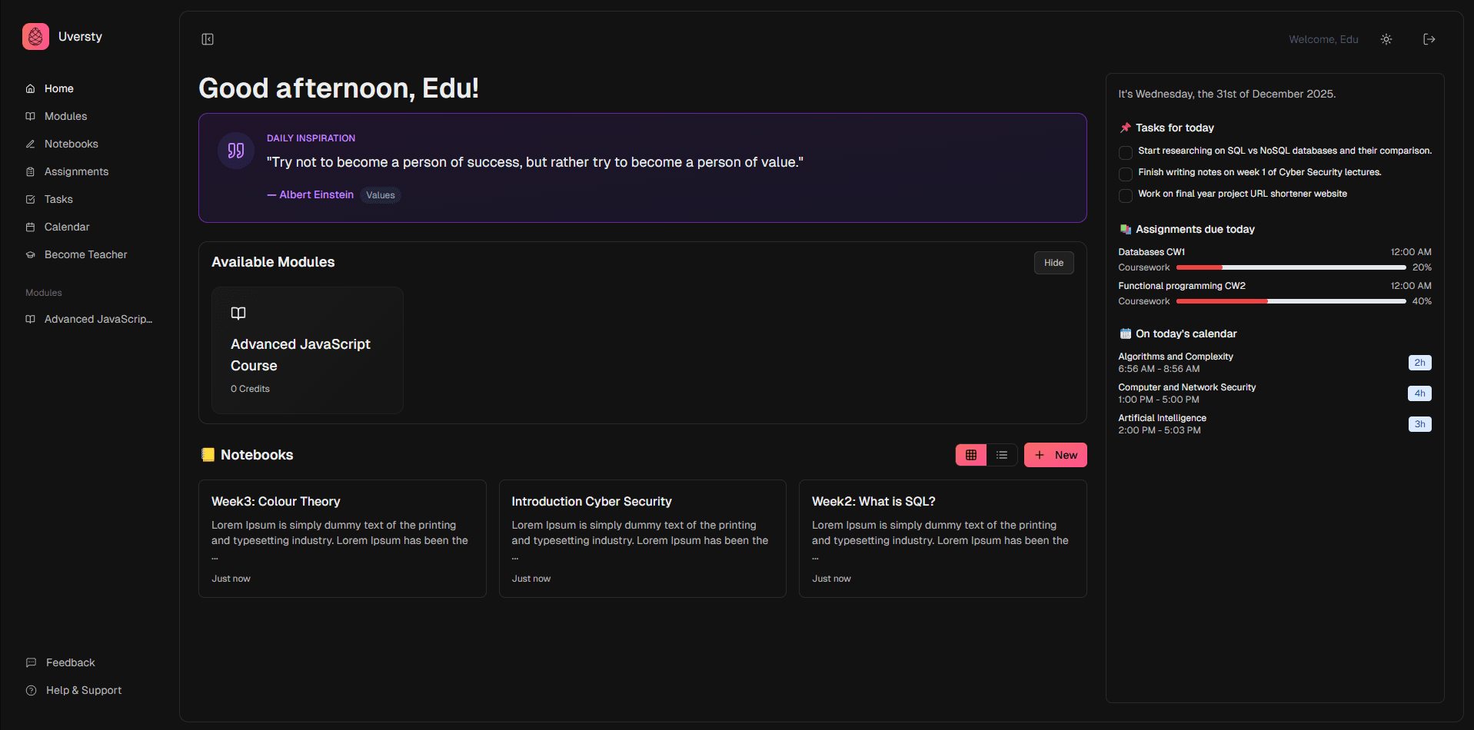This screenshot has height=730, width=1474.
Task: Switch notebooks to list view
Action: tap(1002, 454)
